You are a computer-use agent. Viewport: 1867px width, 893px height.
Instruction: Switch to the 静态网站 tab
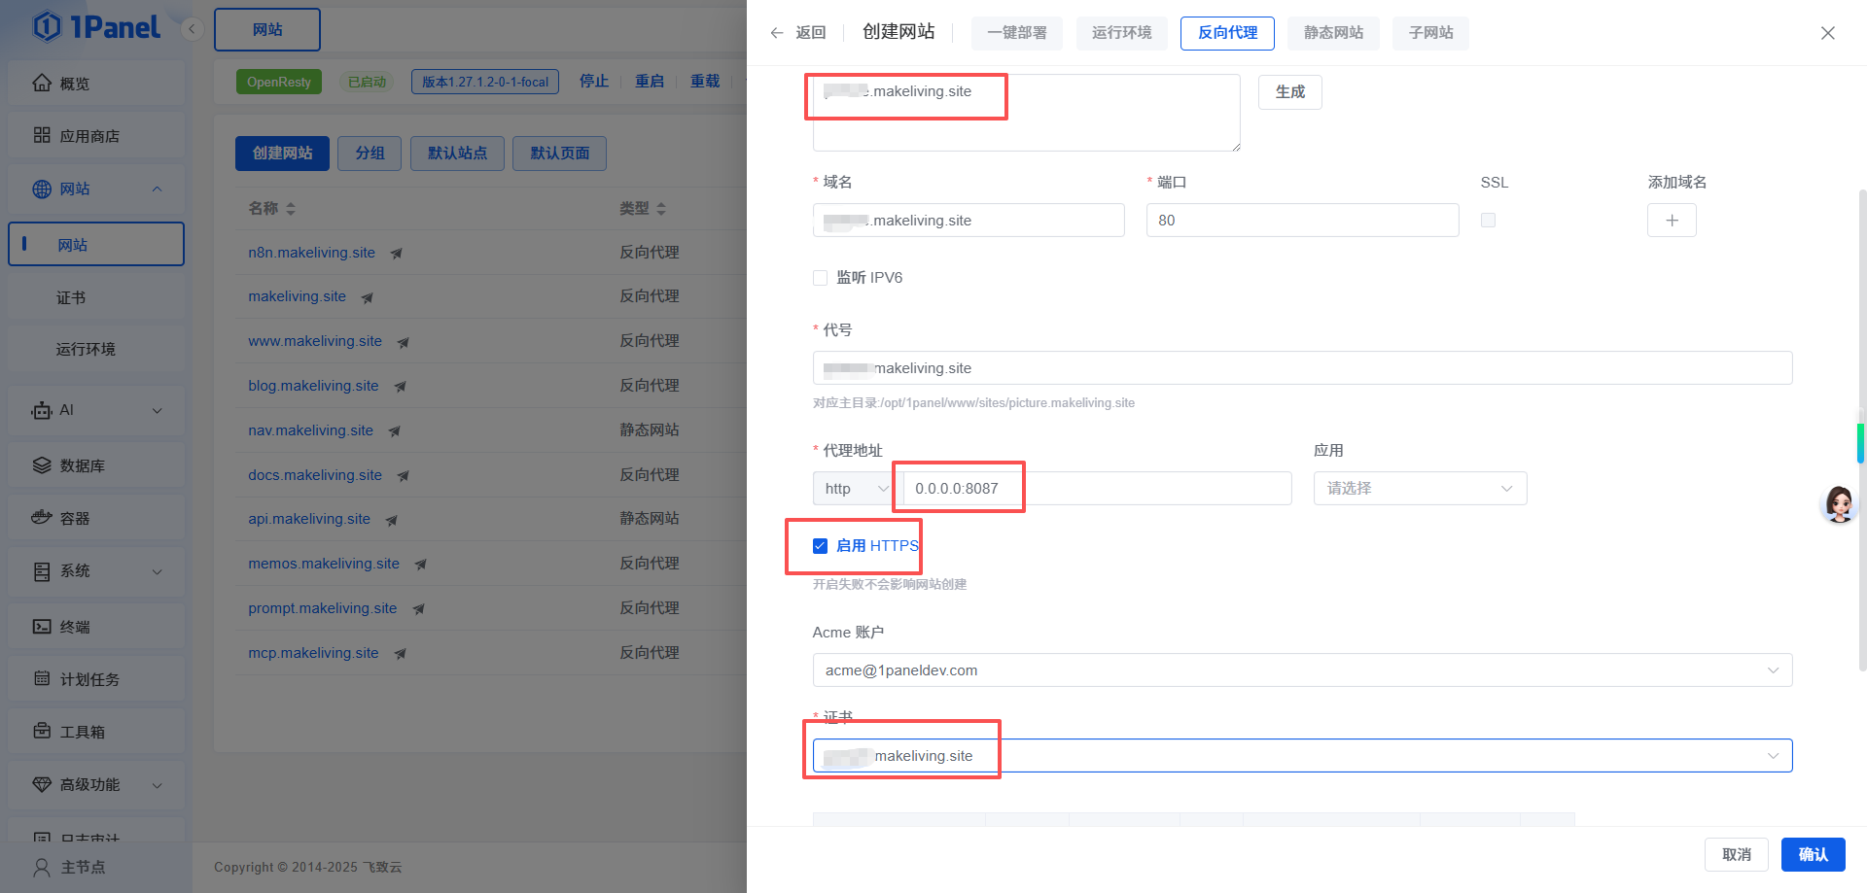point(1333,33)
